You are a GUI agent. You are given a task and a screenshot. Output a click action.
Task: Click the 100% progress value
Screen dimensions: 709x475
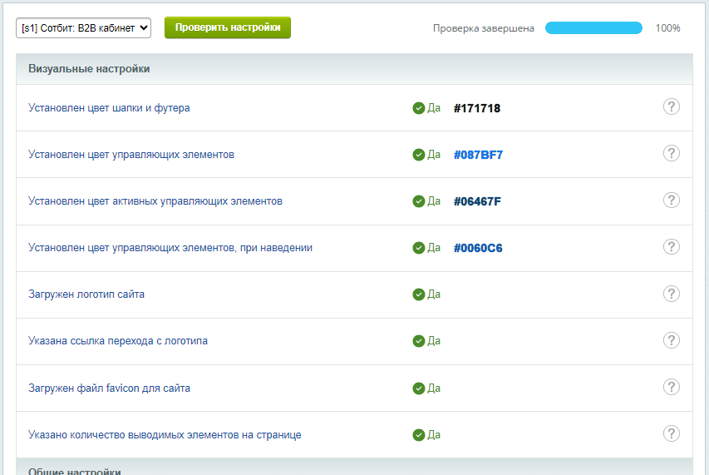click(667, 28)
